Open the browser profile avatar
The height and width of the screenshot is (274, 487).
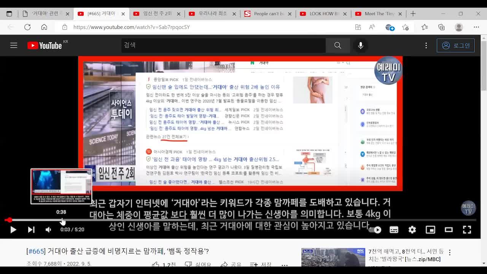tap(459, 27)
